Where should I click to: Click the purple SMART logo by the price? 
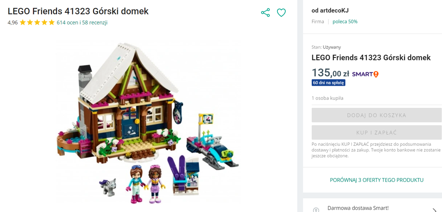(362, 74)
